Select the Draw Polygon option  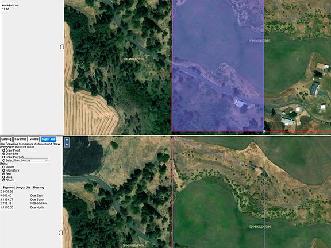coord(3,157)
